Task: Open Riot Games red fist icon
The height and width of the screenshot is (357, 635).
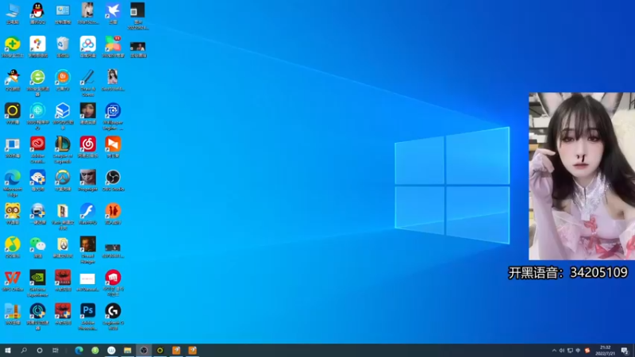Action: [x=113, y=283]
